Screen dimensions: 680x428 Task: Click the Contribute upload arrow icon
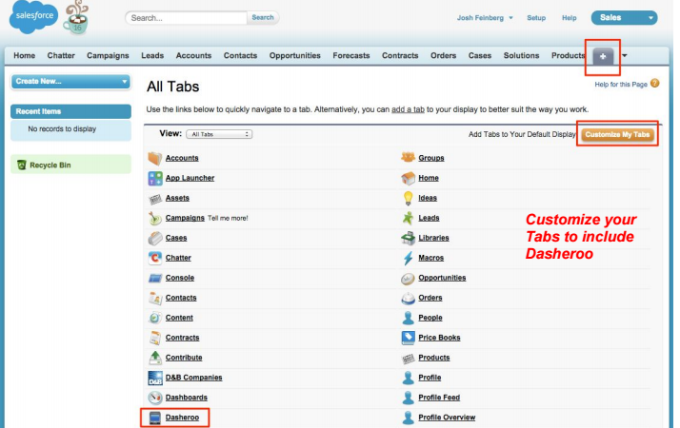coord(155,358)
